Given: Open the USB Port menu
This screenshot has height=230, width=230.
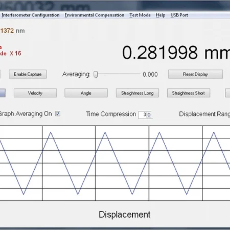Looking at the screenshot, I should (179, 15).
